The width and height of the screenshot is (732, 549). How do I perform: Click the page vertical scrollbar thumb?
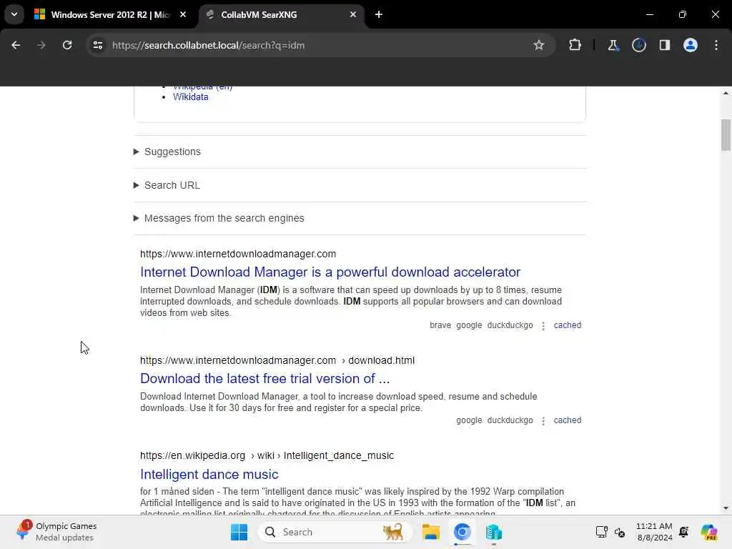pyautogui.click(x=726, y=135)
